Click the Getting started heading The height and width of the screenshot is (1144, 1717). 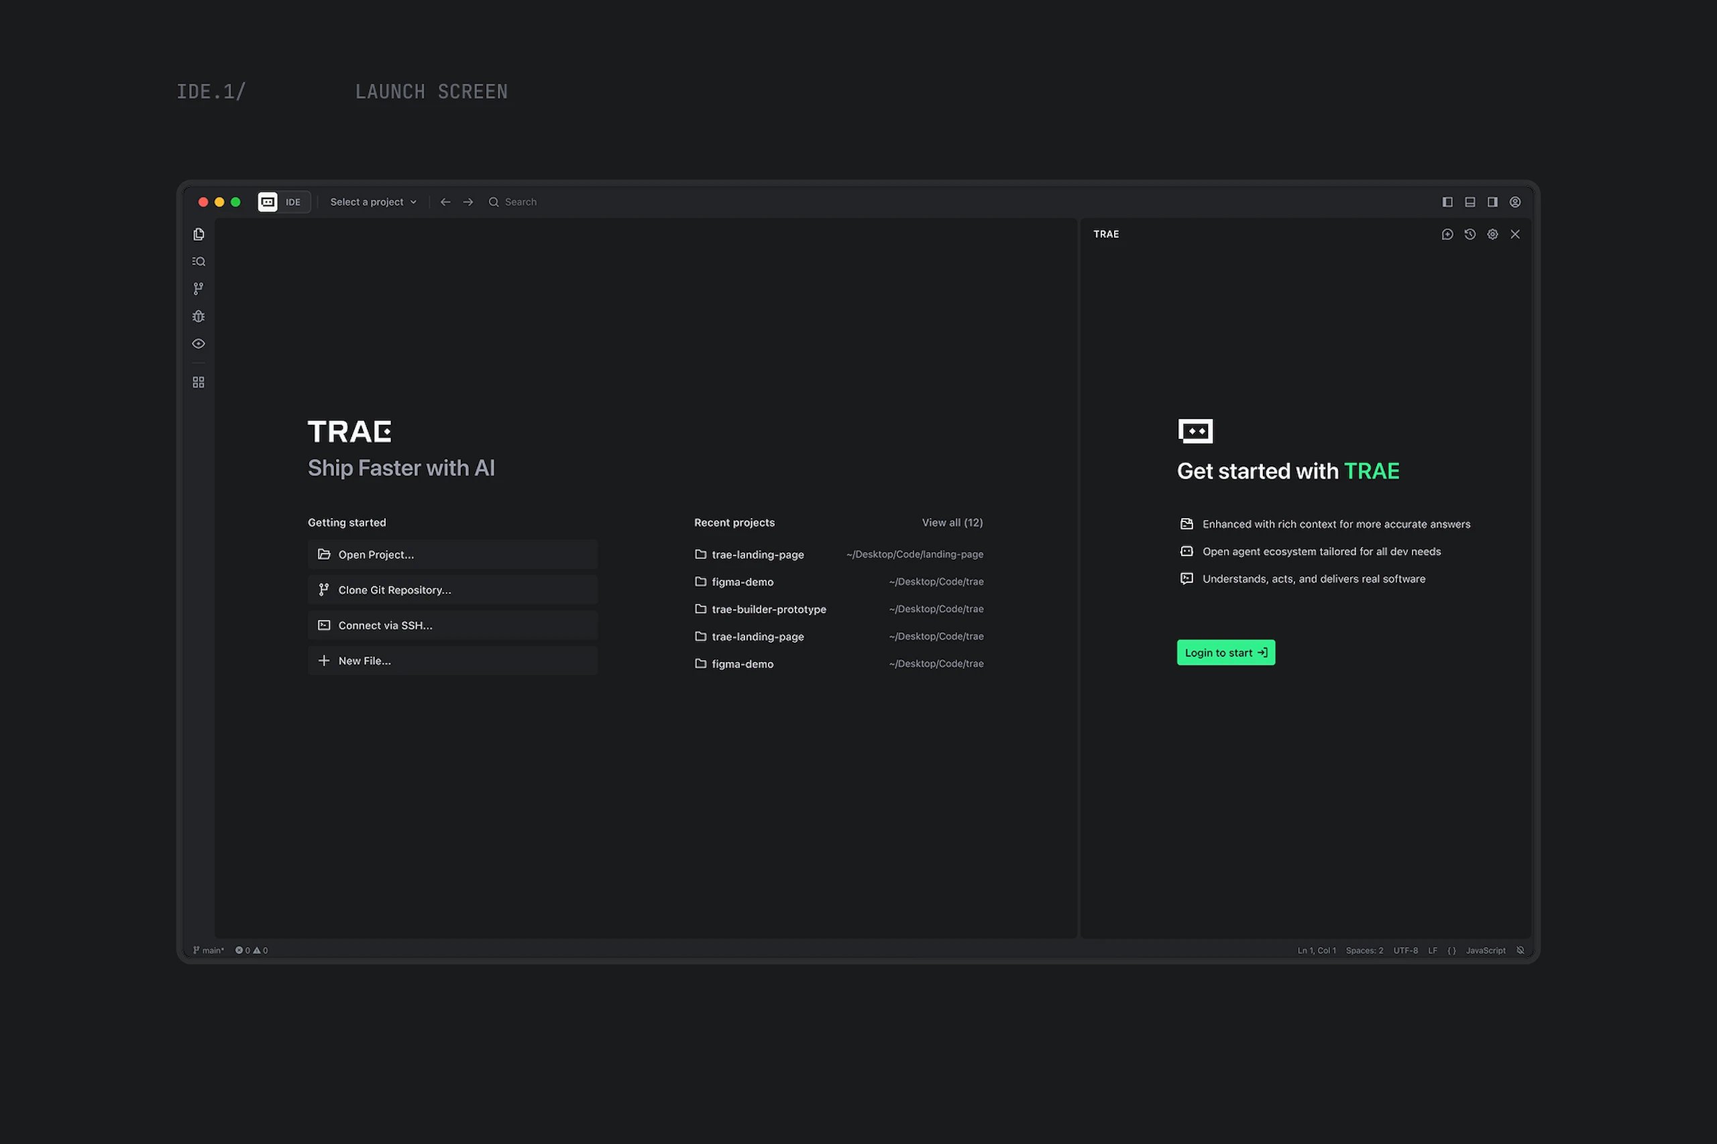(x=347, y=522)
